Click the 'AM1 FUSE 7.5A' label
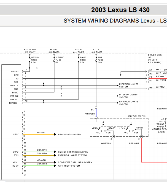 coord(100,60)
